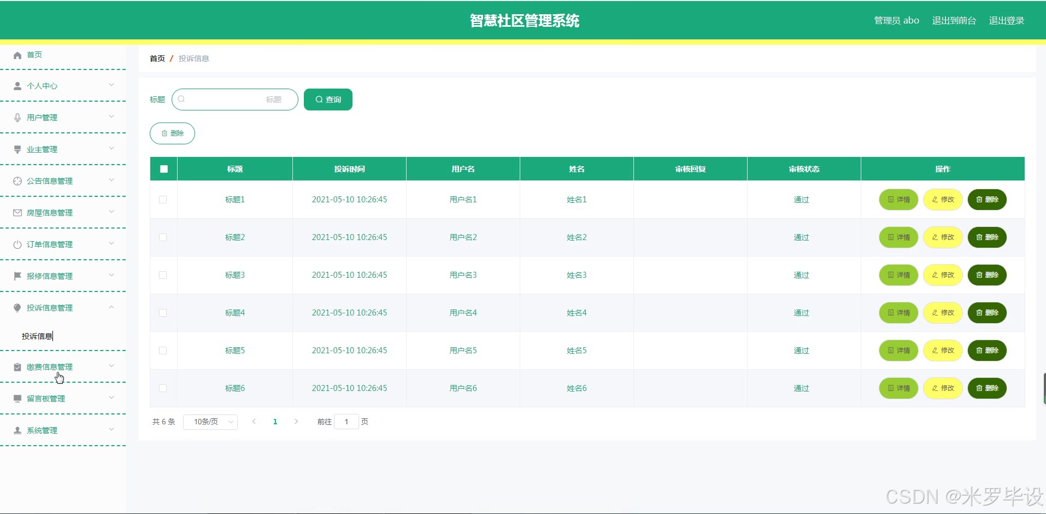The width and height of the screenshot is (1046, 514).
Task: Open 详情 for row 标题1
Action: pos(898,200)
